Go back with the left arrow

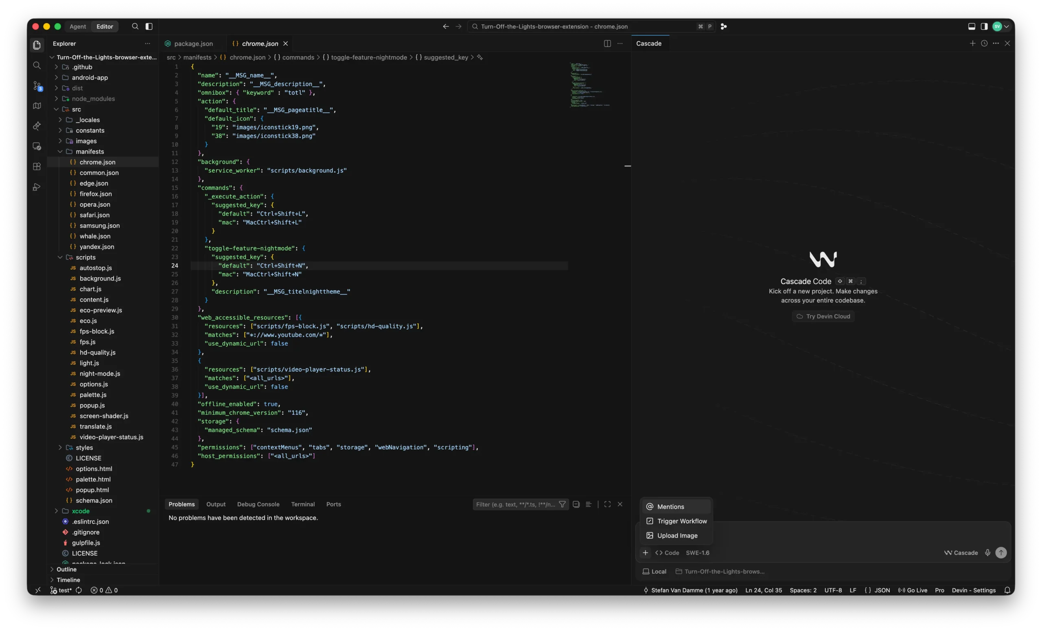(x=446, y=26)
